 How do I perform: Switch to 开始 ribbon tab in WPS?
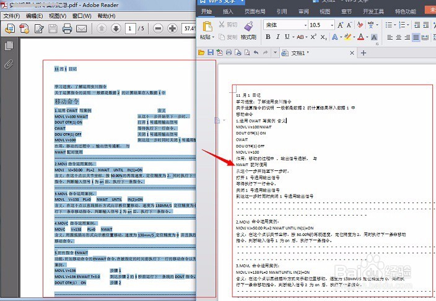tap(206, 11)
